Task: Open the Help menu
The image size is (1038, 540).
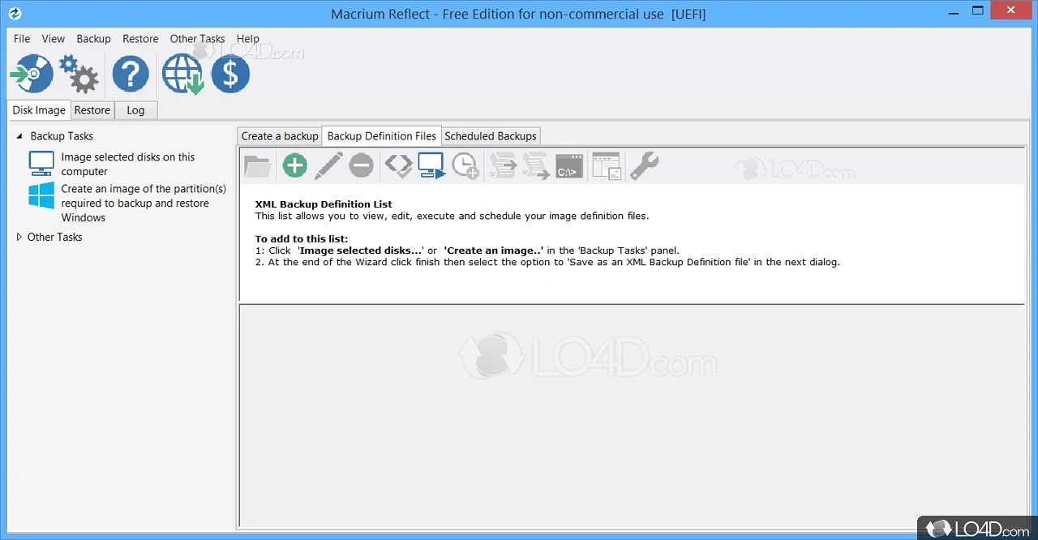Action: 248,38
